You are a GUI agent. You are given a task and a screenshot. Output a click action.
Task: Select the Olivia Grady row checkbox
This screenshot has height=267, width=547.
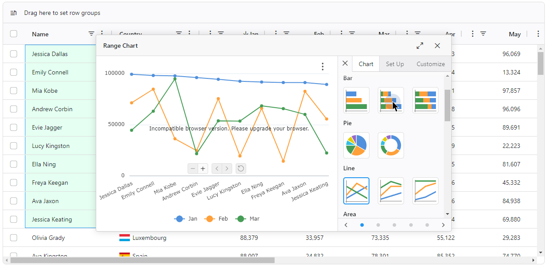click(x=14, y=238)
